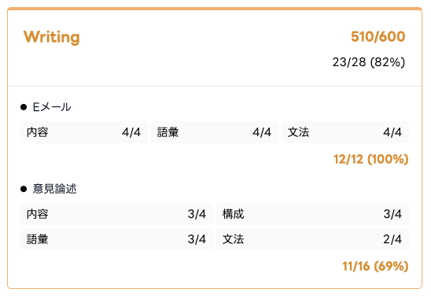Click the Eメール 語彙 4/4 cell
Image resolution: width=431 pixels, height=296 pixels.
[215, 132]
